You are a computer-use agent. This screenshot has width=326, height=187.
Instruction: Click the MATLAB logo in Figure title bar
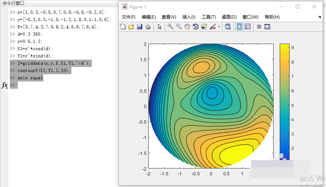[124, 7]
